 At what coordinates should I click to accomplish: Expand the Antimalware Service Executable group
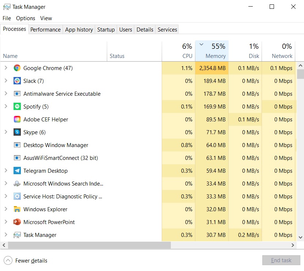pos(6,94)
